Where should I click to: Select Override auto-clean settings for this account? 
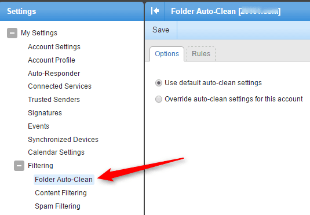click(159, 99)
